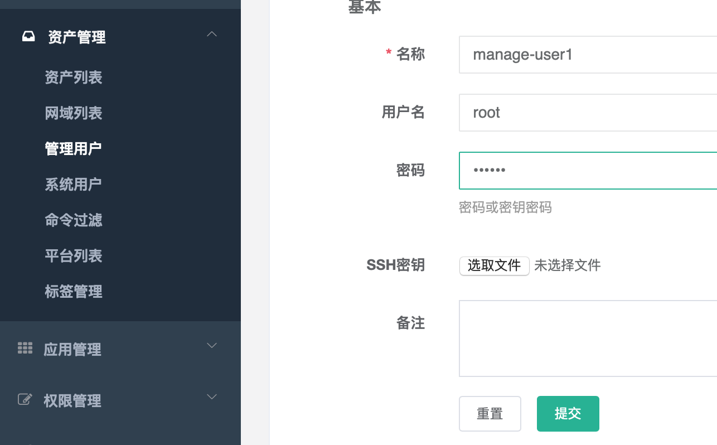Submit the form with 提交

(568, 414)
